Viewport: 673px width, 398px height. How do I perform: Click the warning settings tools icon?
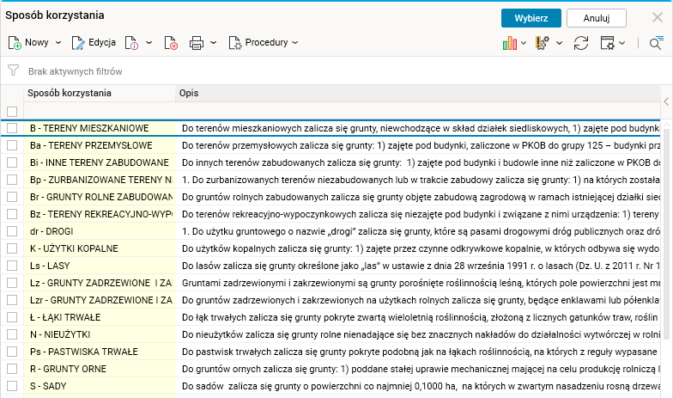543,43
